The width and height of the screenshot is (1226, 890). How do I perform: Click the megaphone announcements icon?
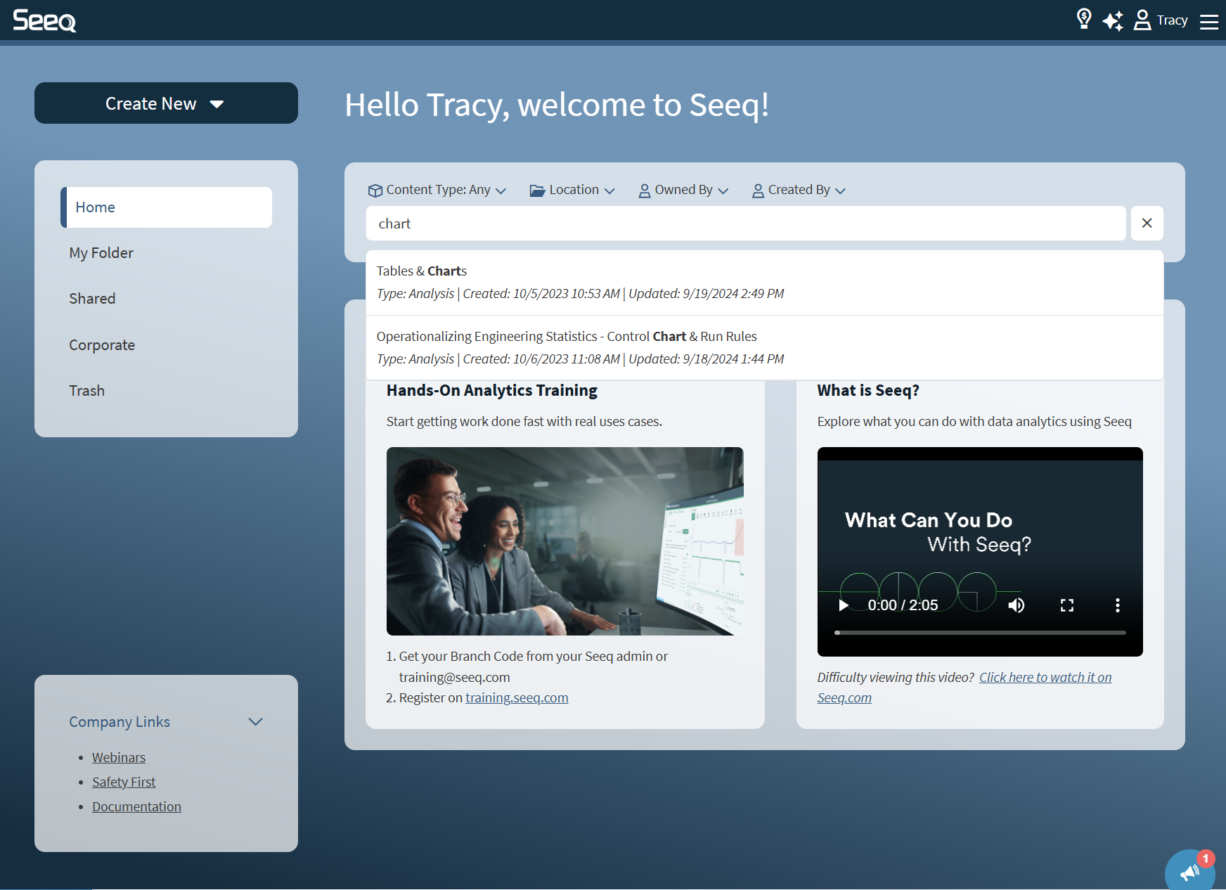(1189, 872)
